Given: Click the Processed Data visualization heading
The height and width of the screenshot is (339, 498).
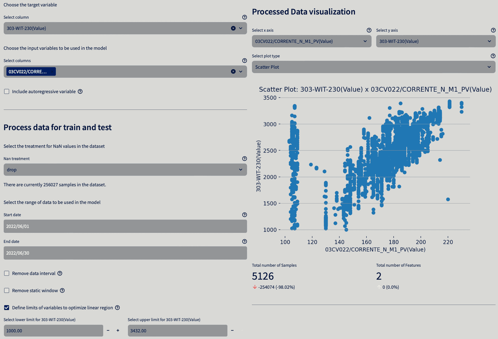Looking at the screenshot, I should tap(303, 12).
